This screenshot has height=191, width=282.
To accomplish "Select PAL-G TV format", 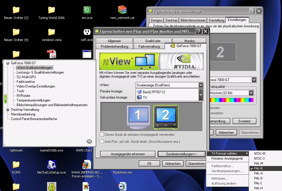I will click(265, 173).
